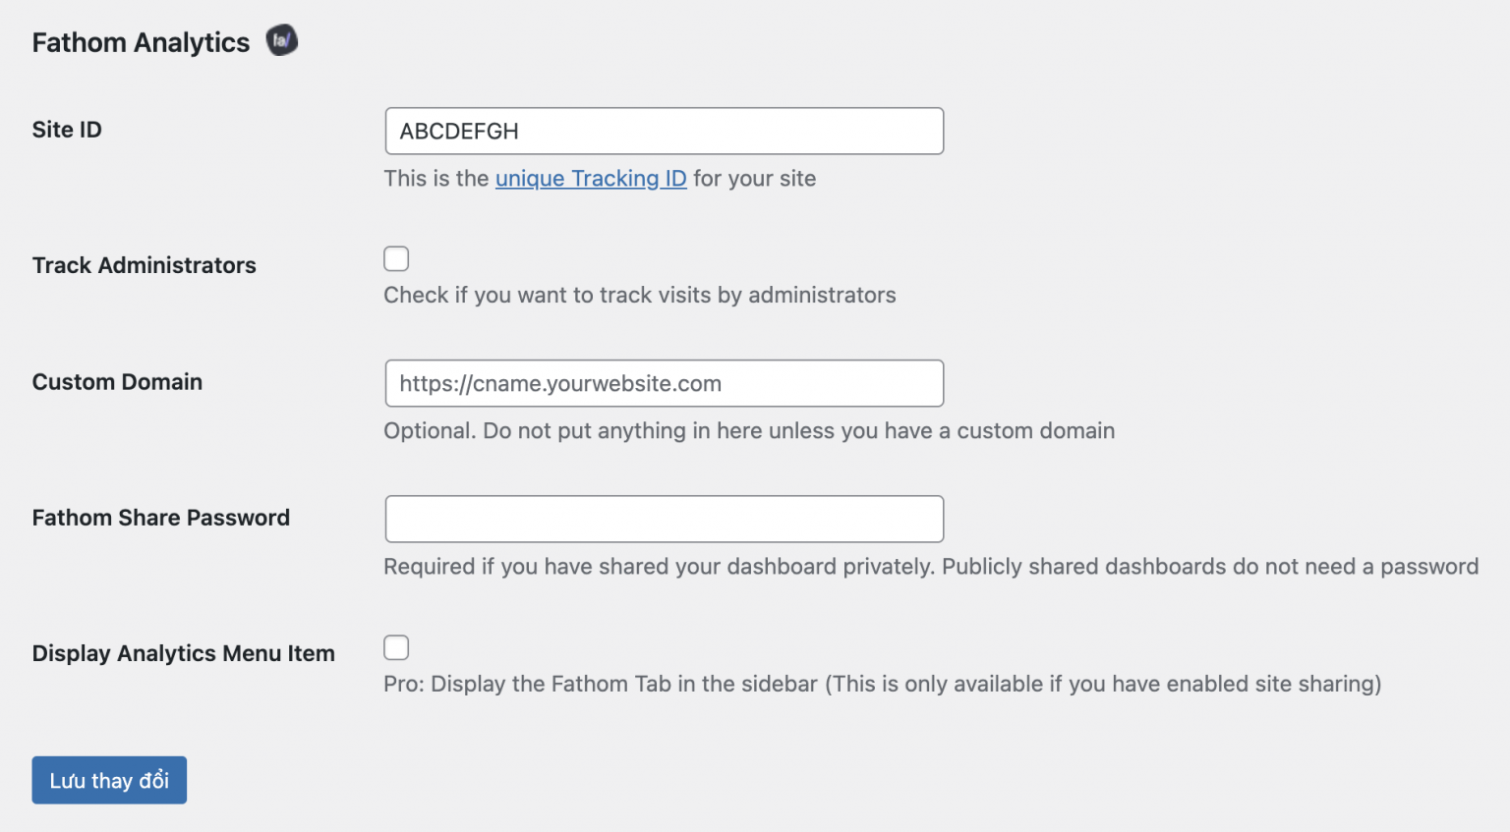The image size is (1510, 832).
Task: Click the Fathom Analytics page heading
Action: tap(140, 42)
